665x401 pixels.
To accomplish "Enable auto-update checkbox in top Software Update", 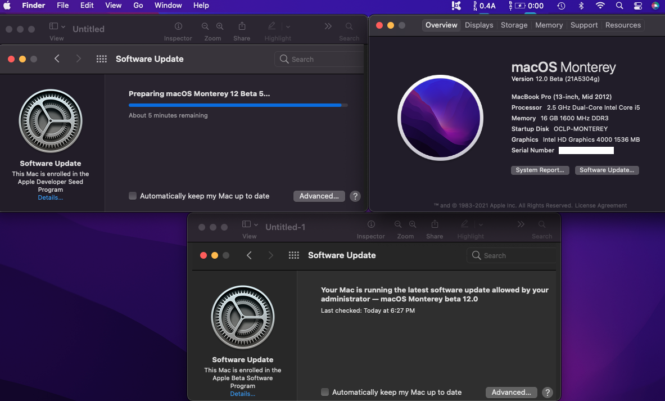I will [x=133, y=196].
